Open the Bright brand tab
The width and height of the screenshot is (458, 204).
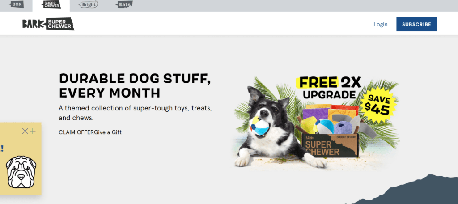(x=89, y=4)
